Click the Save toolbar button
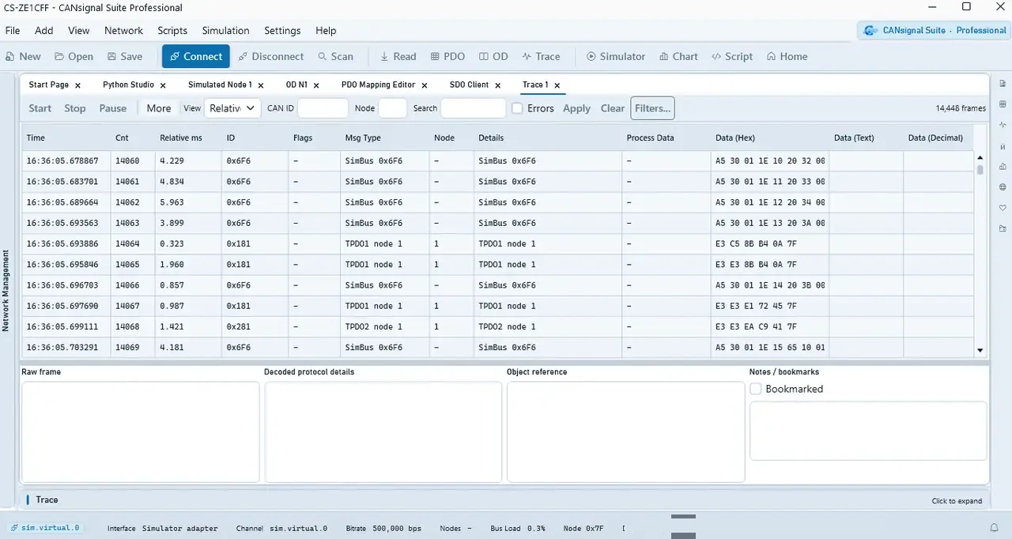Screen dimensions: 1012x539 125,56
